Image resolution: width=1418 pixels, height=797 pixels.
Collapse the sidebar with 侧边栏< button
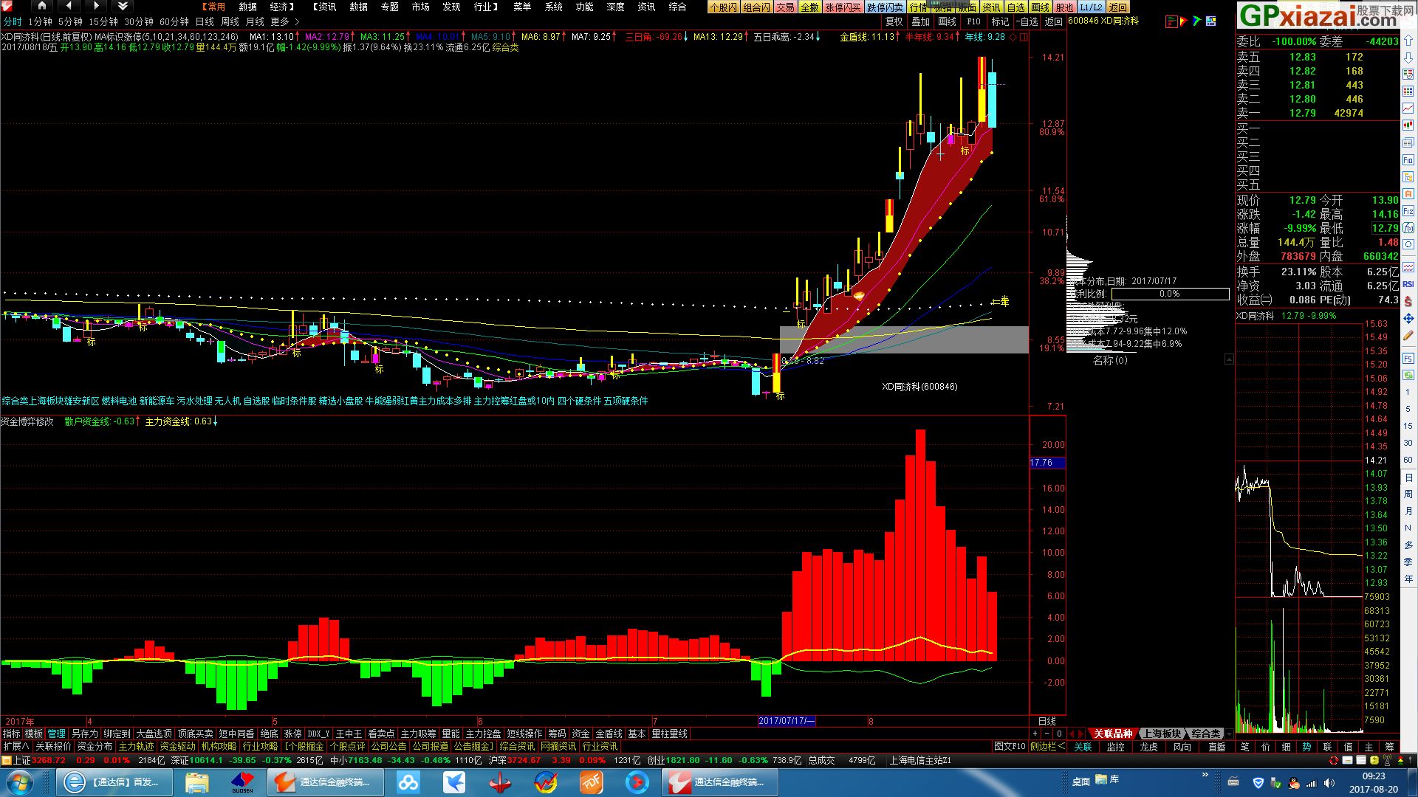[x=1047, y=746]
